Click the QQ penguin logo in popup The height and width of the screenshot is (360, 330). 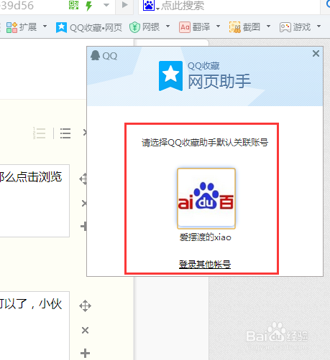point(95,55)
